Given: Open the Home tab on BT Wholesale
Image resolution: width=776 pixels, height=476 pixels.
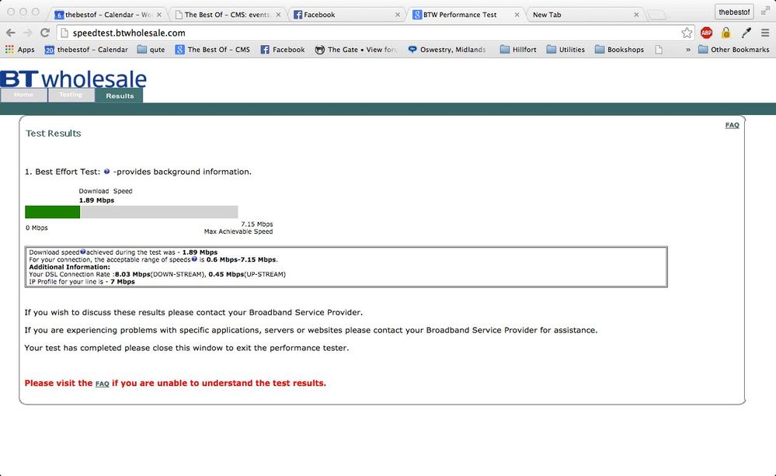Looking at the screenshot, I should coord(24,95).
